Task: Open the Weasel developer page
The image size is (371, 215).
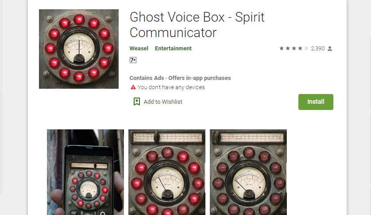Action: click(x=139, y=49)
